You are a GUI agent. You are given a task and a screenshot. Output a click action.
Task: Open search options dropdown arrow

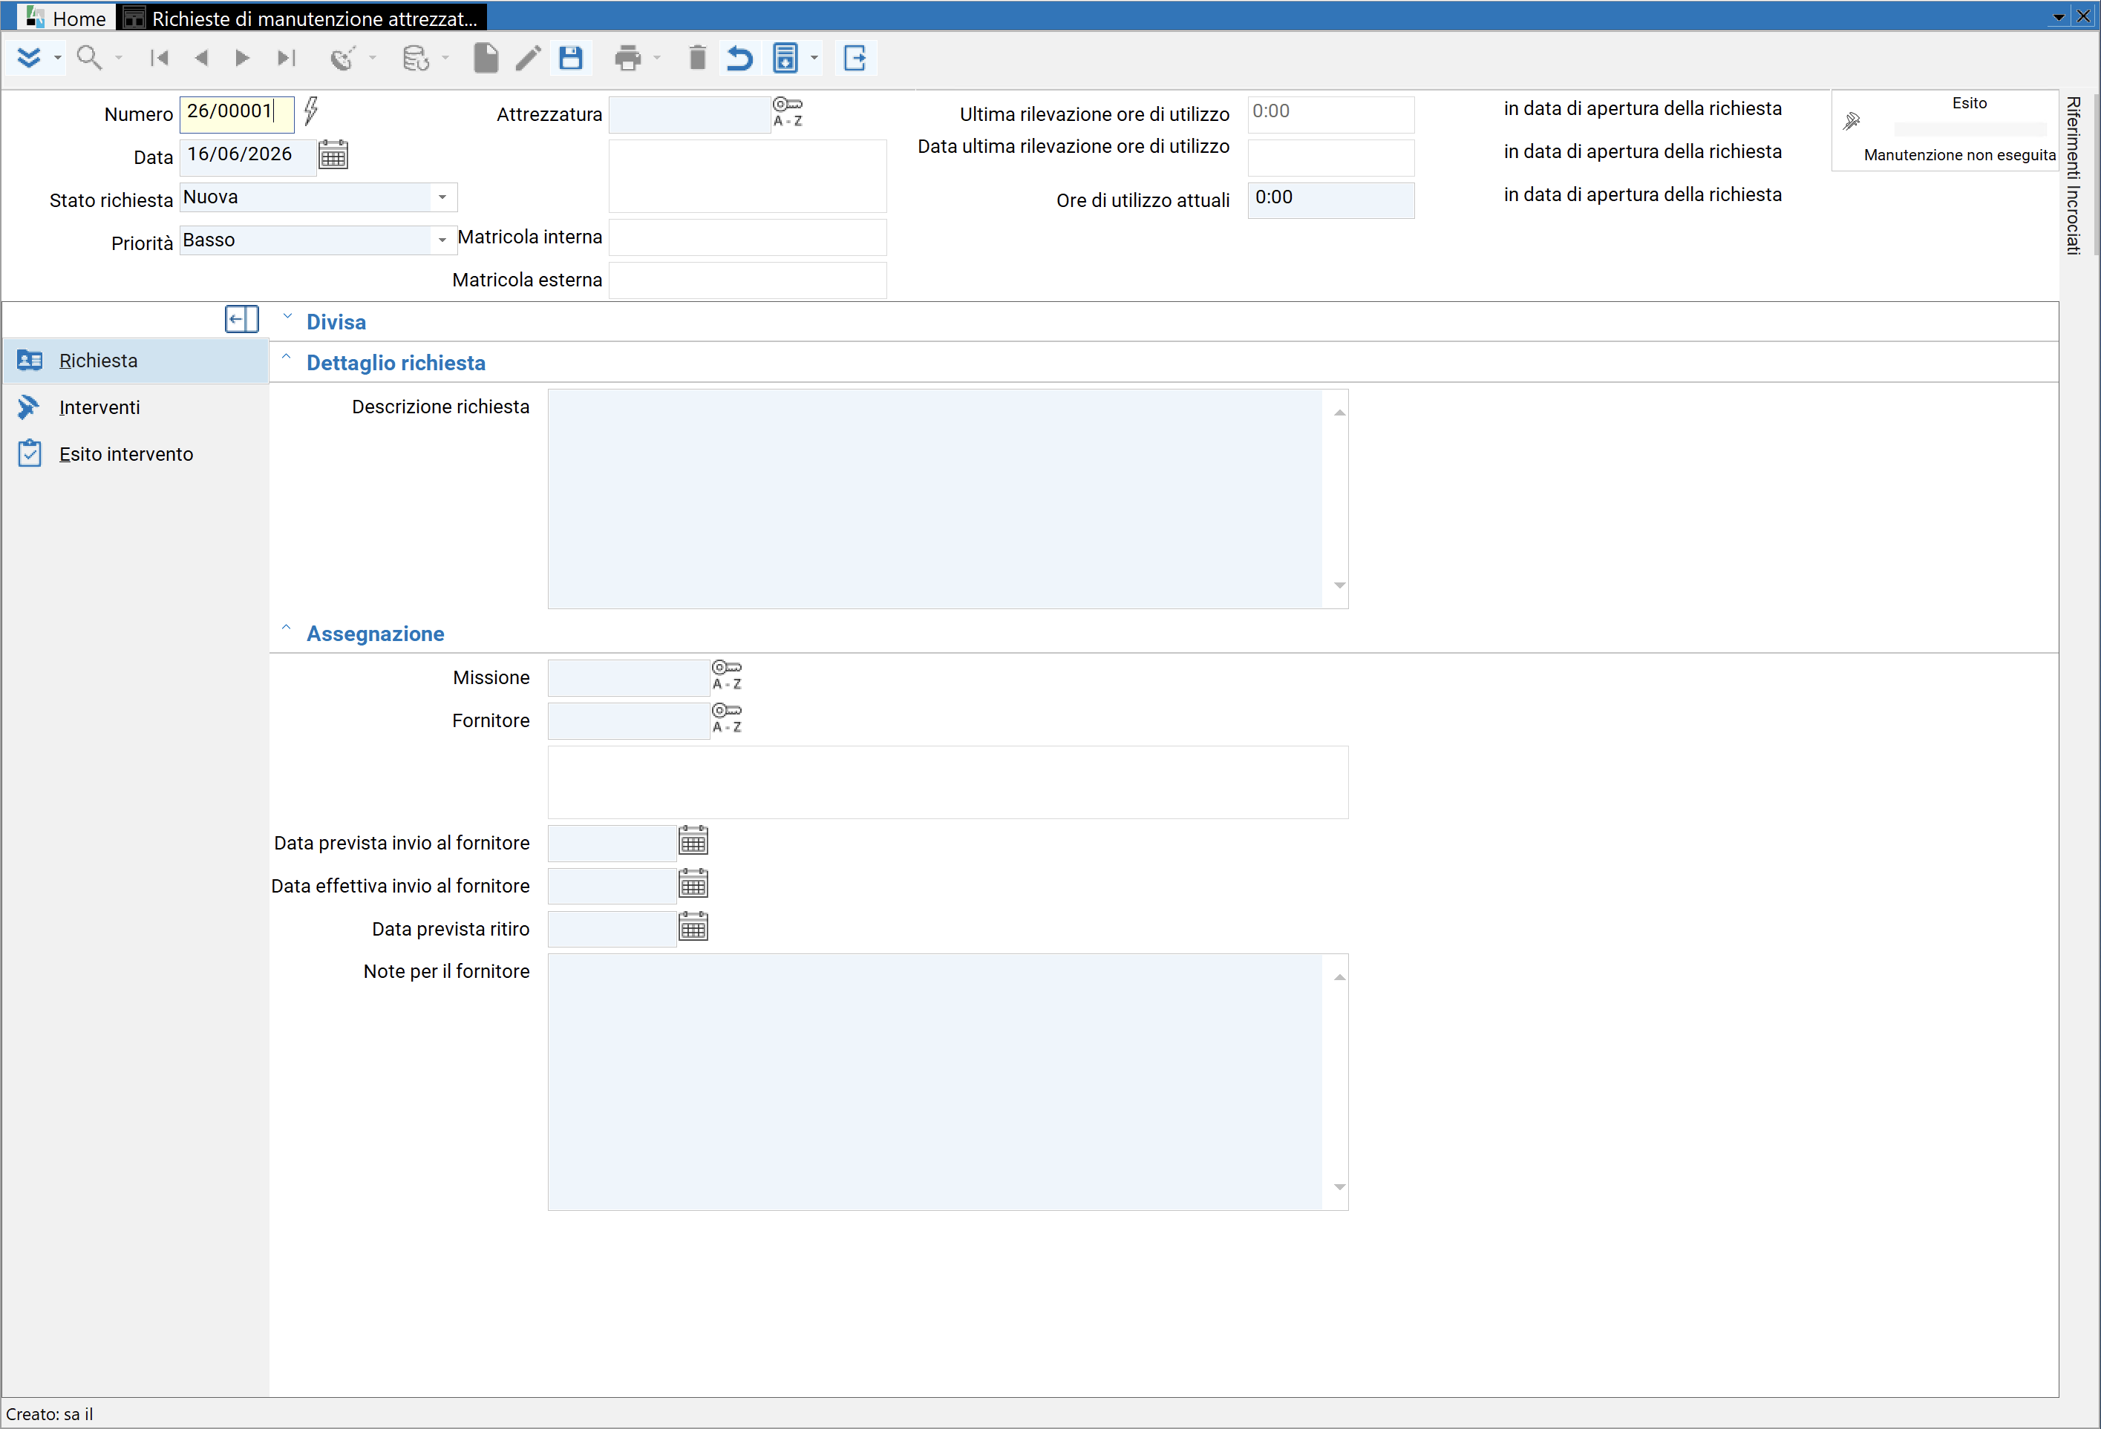(119, 58)
